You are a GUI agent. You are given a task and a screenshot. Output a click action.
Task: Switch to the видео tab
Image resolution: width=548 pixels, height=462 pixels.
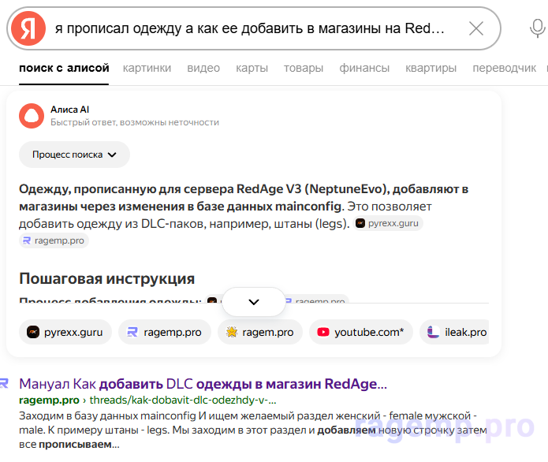[x=203, y=69]
